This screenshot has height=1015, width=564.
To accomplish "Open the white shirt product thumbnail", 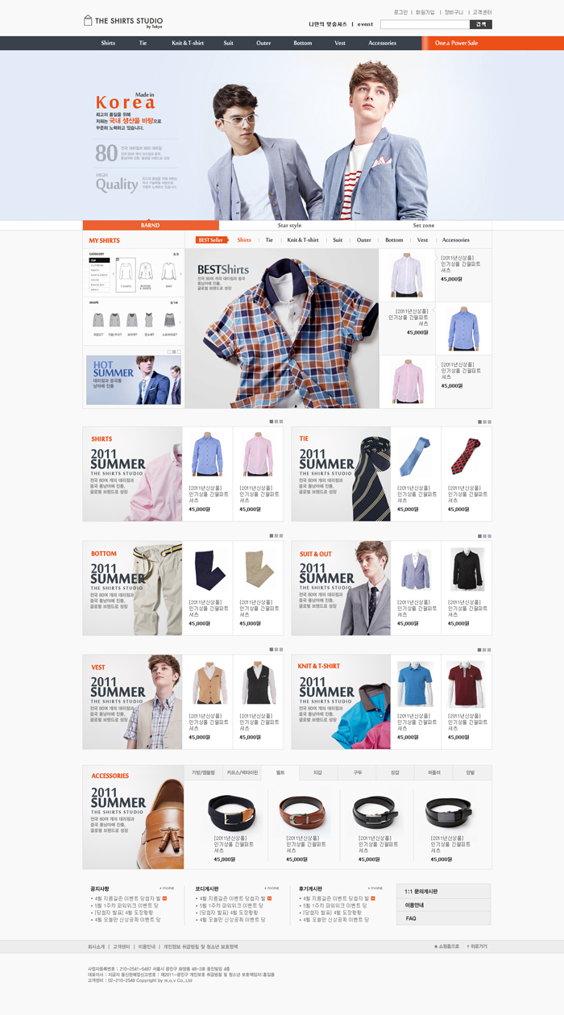I will tap(407, 275).
